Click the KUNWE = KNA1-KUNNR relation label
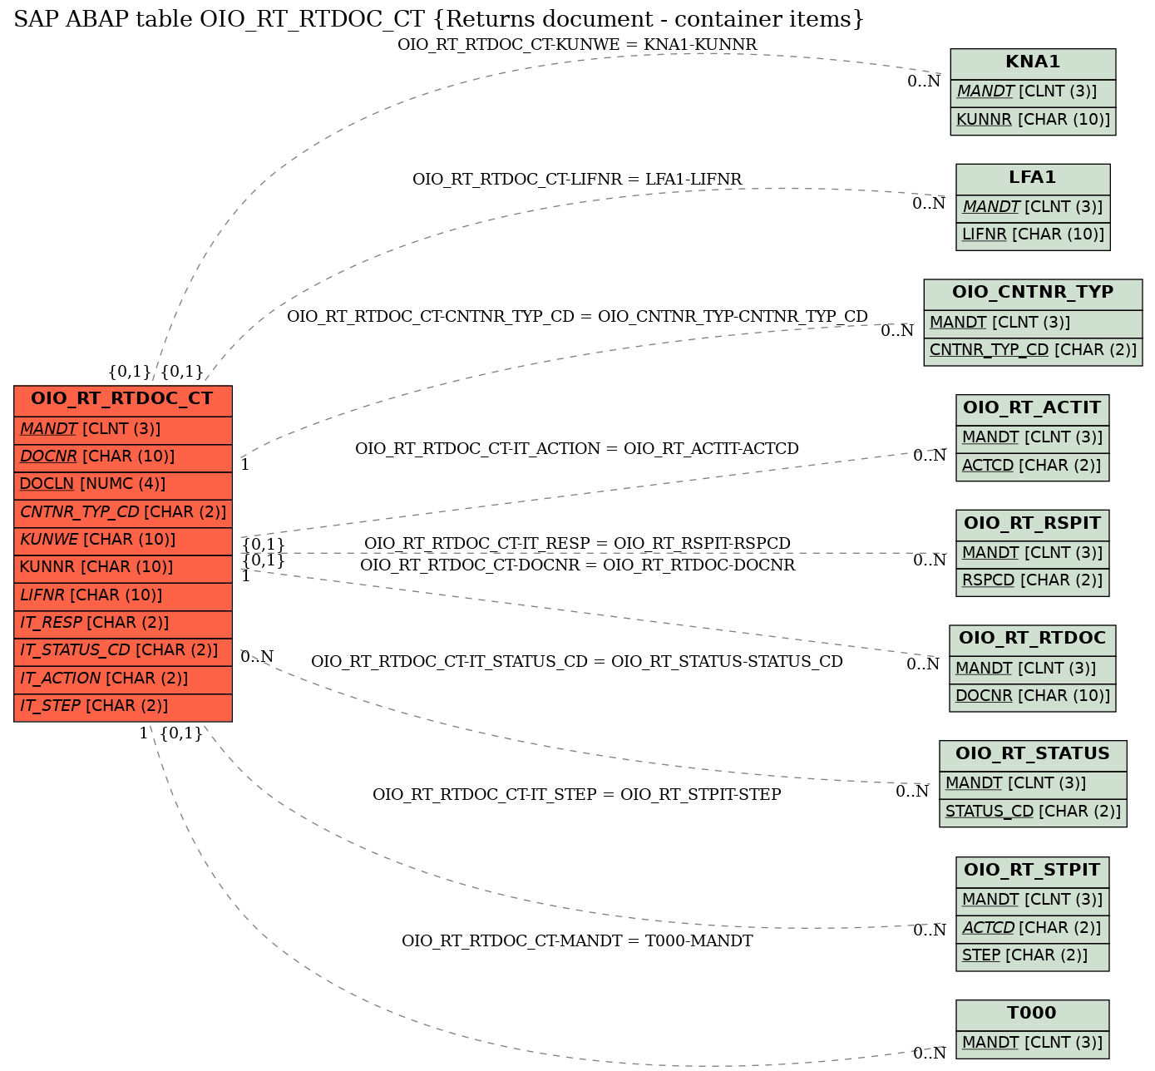This screenshot has height=1071, width=1155. pyautogui.click(x=577, y=45)
